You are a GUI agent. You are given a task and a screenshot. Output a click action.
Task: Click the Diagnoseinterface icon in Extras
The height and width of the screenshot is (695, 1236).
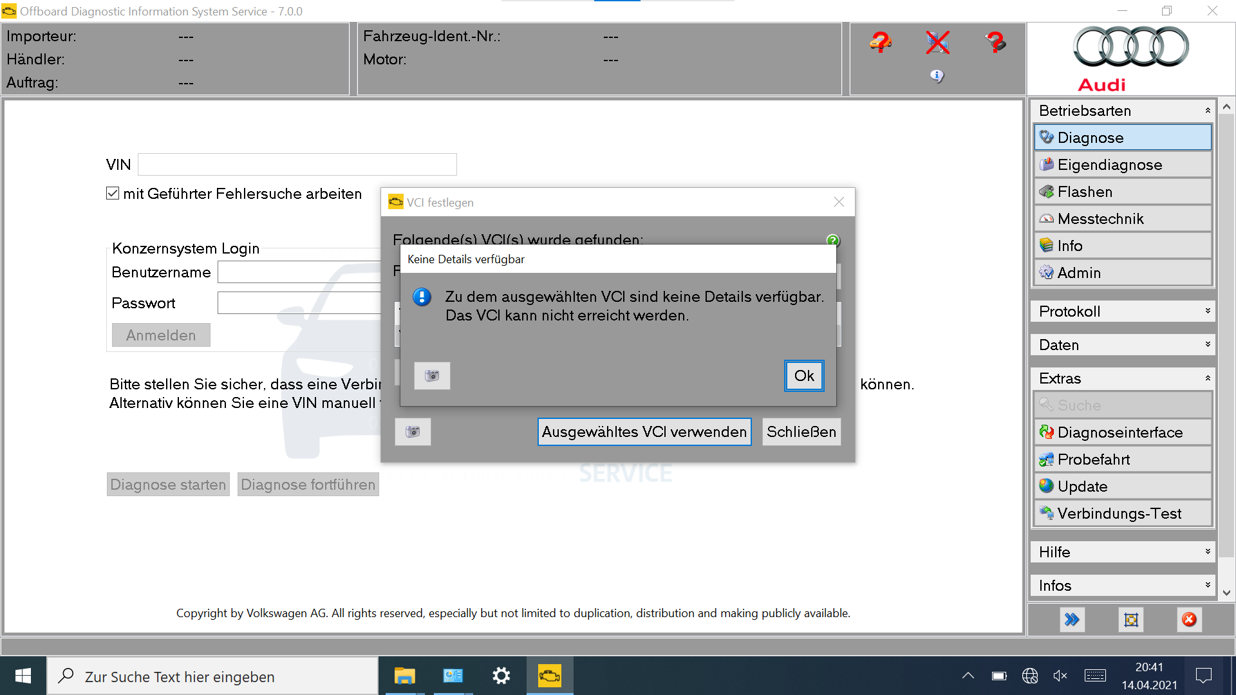click(1045, 432)
